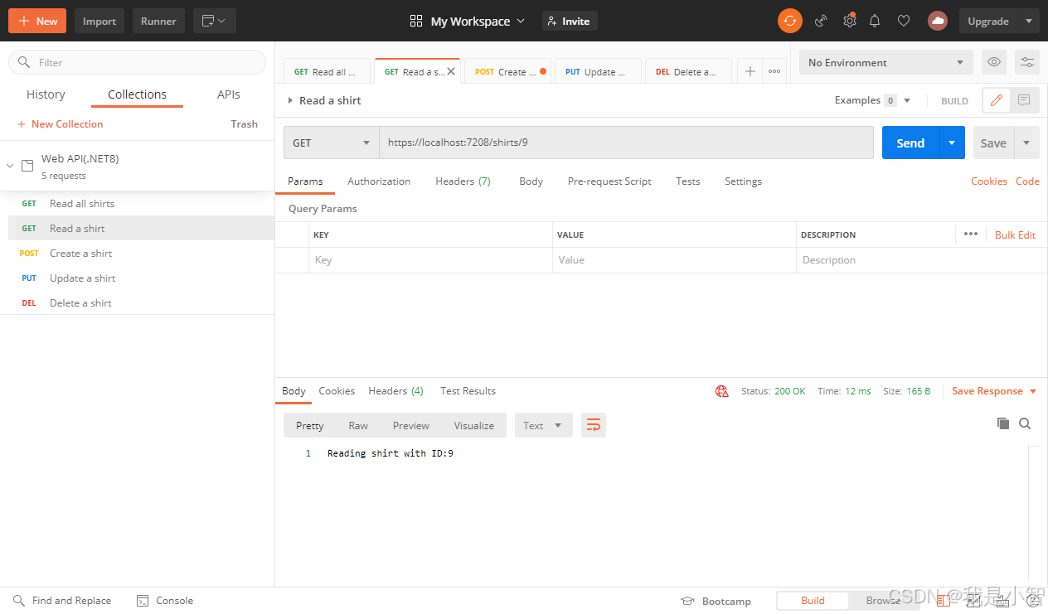Switch to the pencil build mode icon
The image size is (1048, 614).
997,100
